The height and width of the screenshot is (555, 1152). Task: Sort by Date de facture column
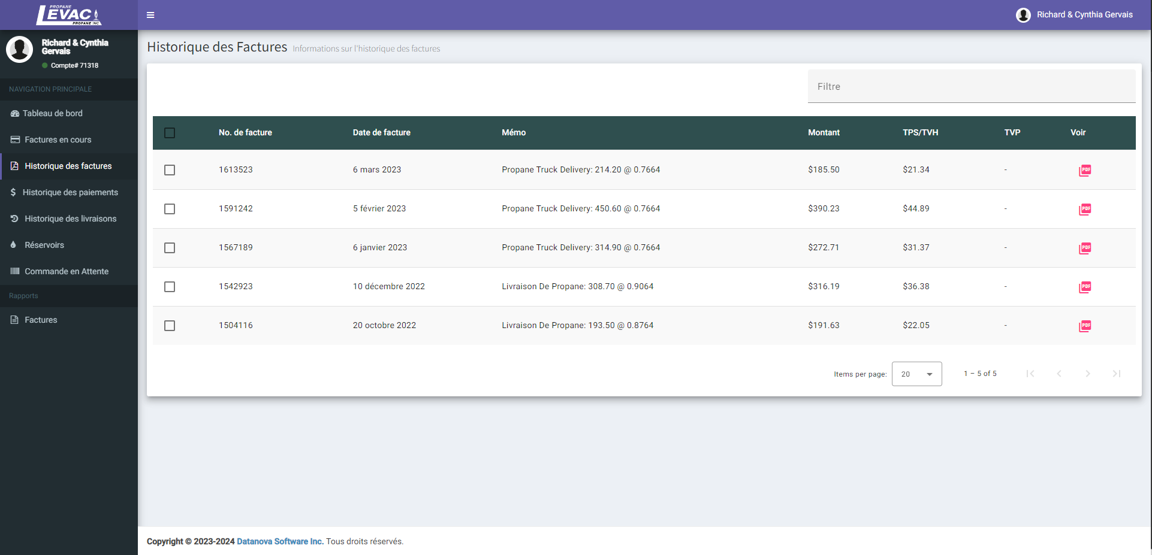pyautogui.click(x=381, y=132)
